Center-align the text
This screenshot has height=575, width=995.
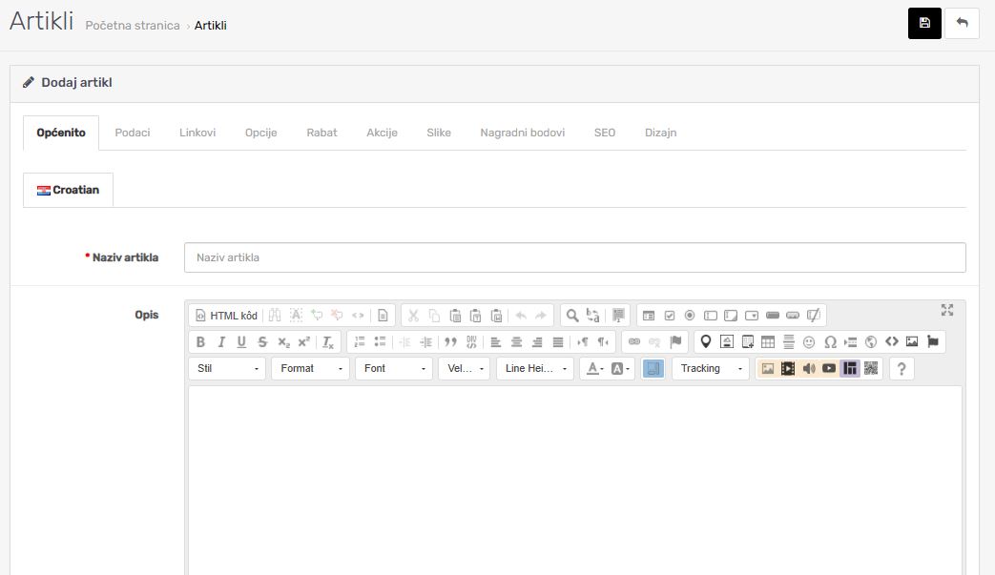click(516, 341)
